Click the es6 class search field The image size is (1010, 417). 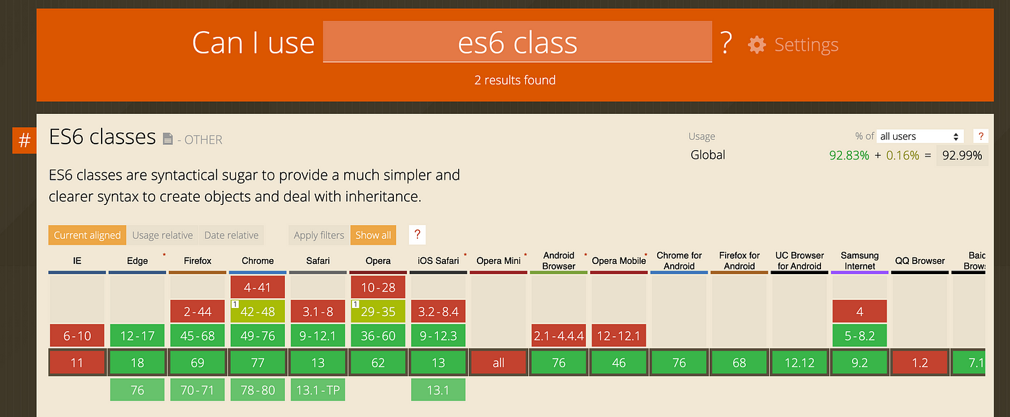click(x=517, y=42)
